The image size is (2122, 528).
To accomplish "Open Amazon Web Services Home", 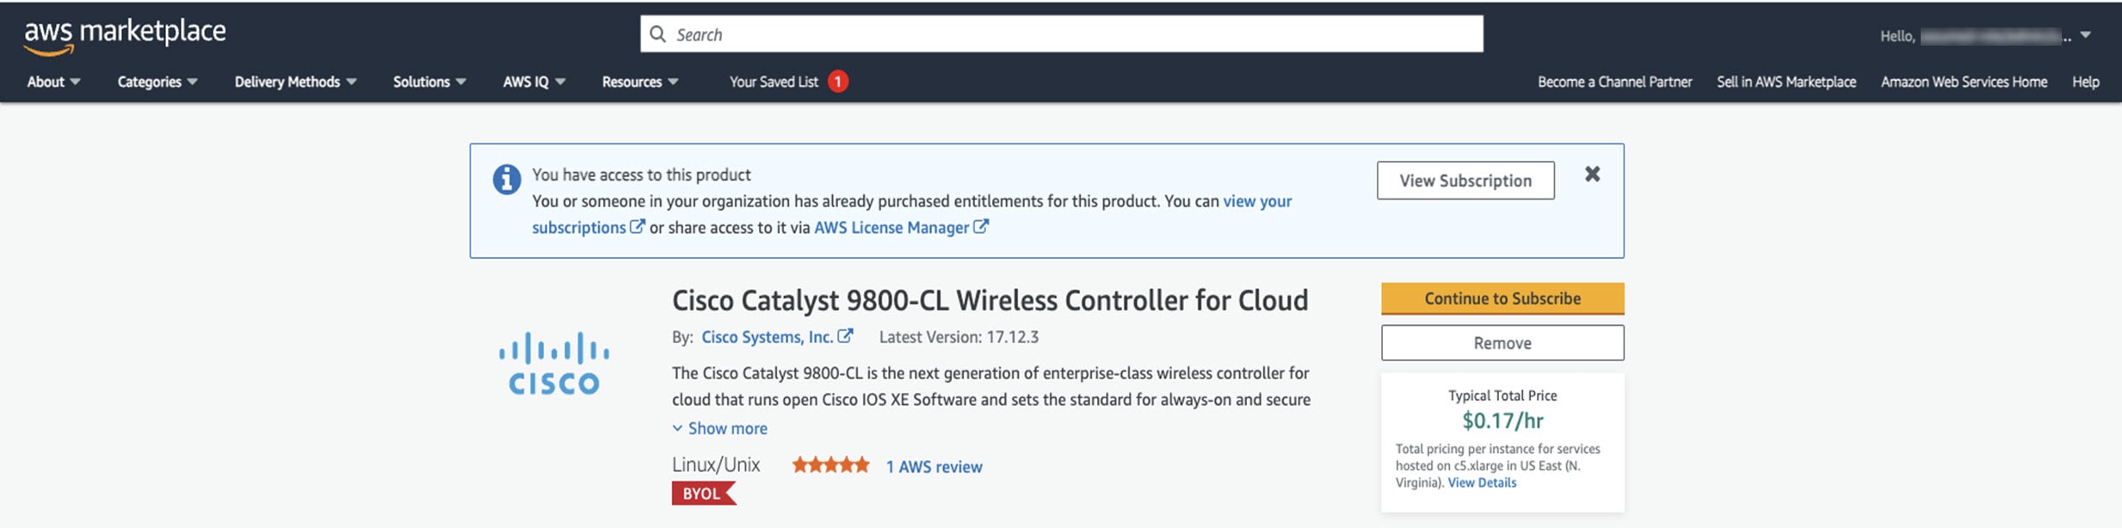I will click(x=1964, y=82).
